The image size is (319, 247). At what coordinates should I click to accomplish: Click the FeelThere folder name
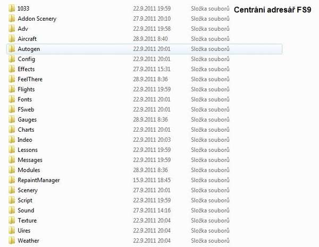click(30, 79)
